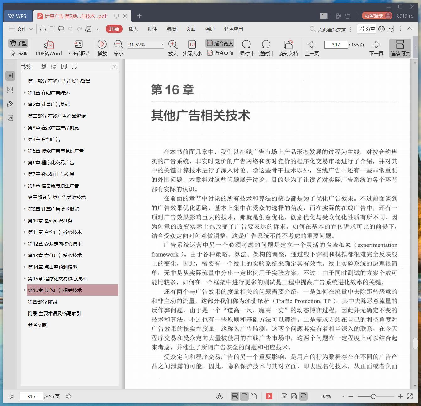Switch to the 插入 tab
The width and height of the screenshot is (421, 406).
pos(133,29)
